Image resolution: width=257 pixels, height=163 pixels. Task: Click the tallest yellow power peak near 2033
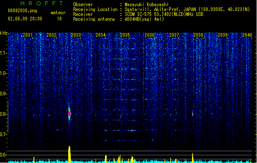tap(69, 154)
